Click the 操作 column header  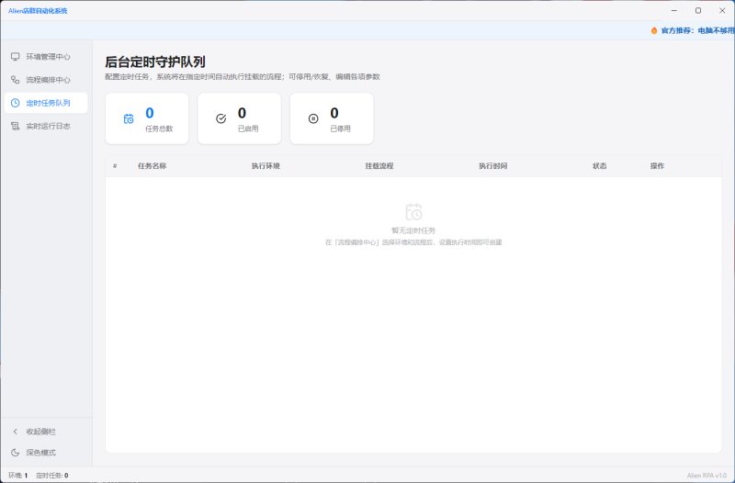point(657,166)
